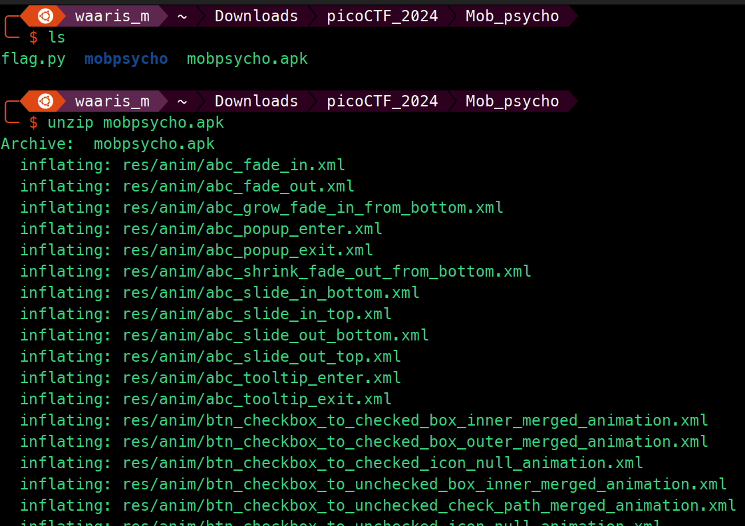Click the flag.py file name

[x=33, y=59]
